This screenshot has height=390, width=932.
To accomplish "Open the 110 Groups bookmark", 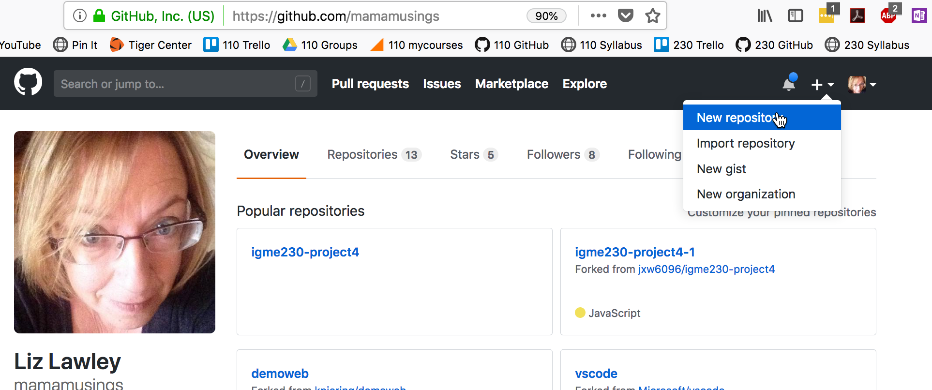I will pyautogui.click(x=320, y=45).
